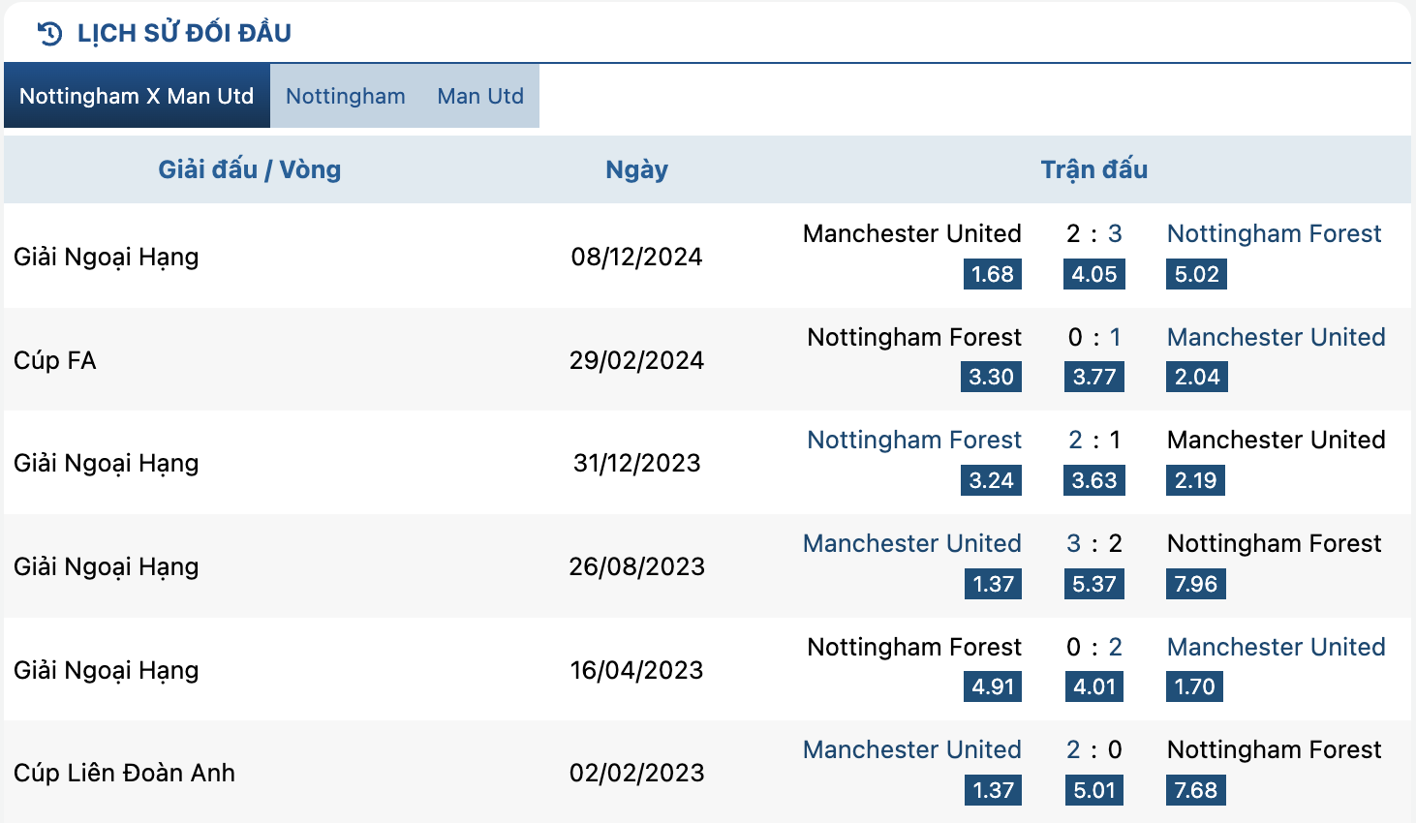Click the 2.19 odds badge
This screenshot has height=823, width=1416.
[x=1195, y=480]
